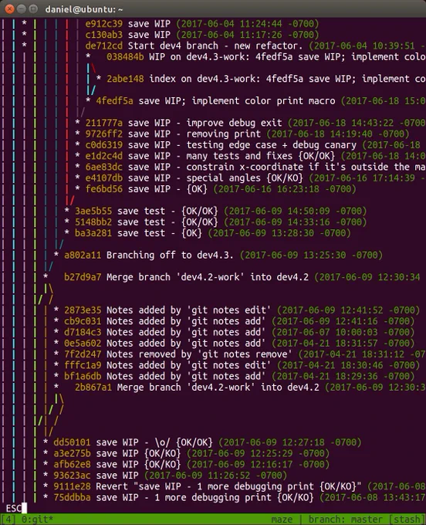Click branch: master in the status bar
Viewport: 426px width, 525px height.
(x=345, y=520)
